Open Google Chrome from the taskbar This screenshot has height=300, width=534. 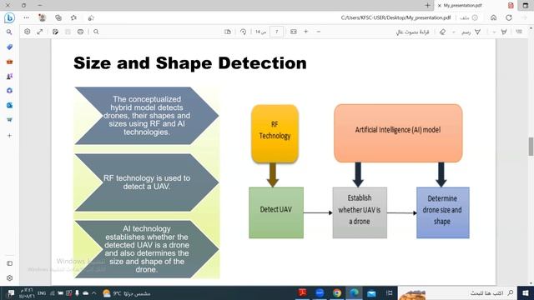pyautogui.click(x=337, y=292)
